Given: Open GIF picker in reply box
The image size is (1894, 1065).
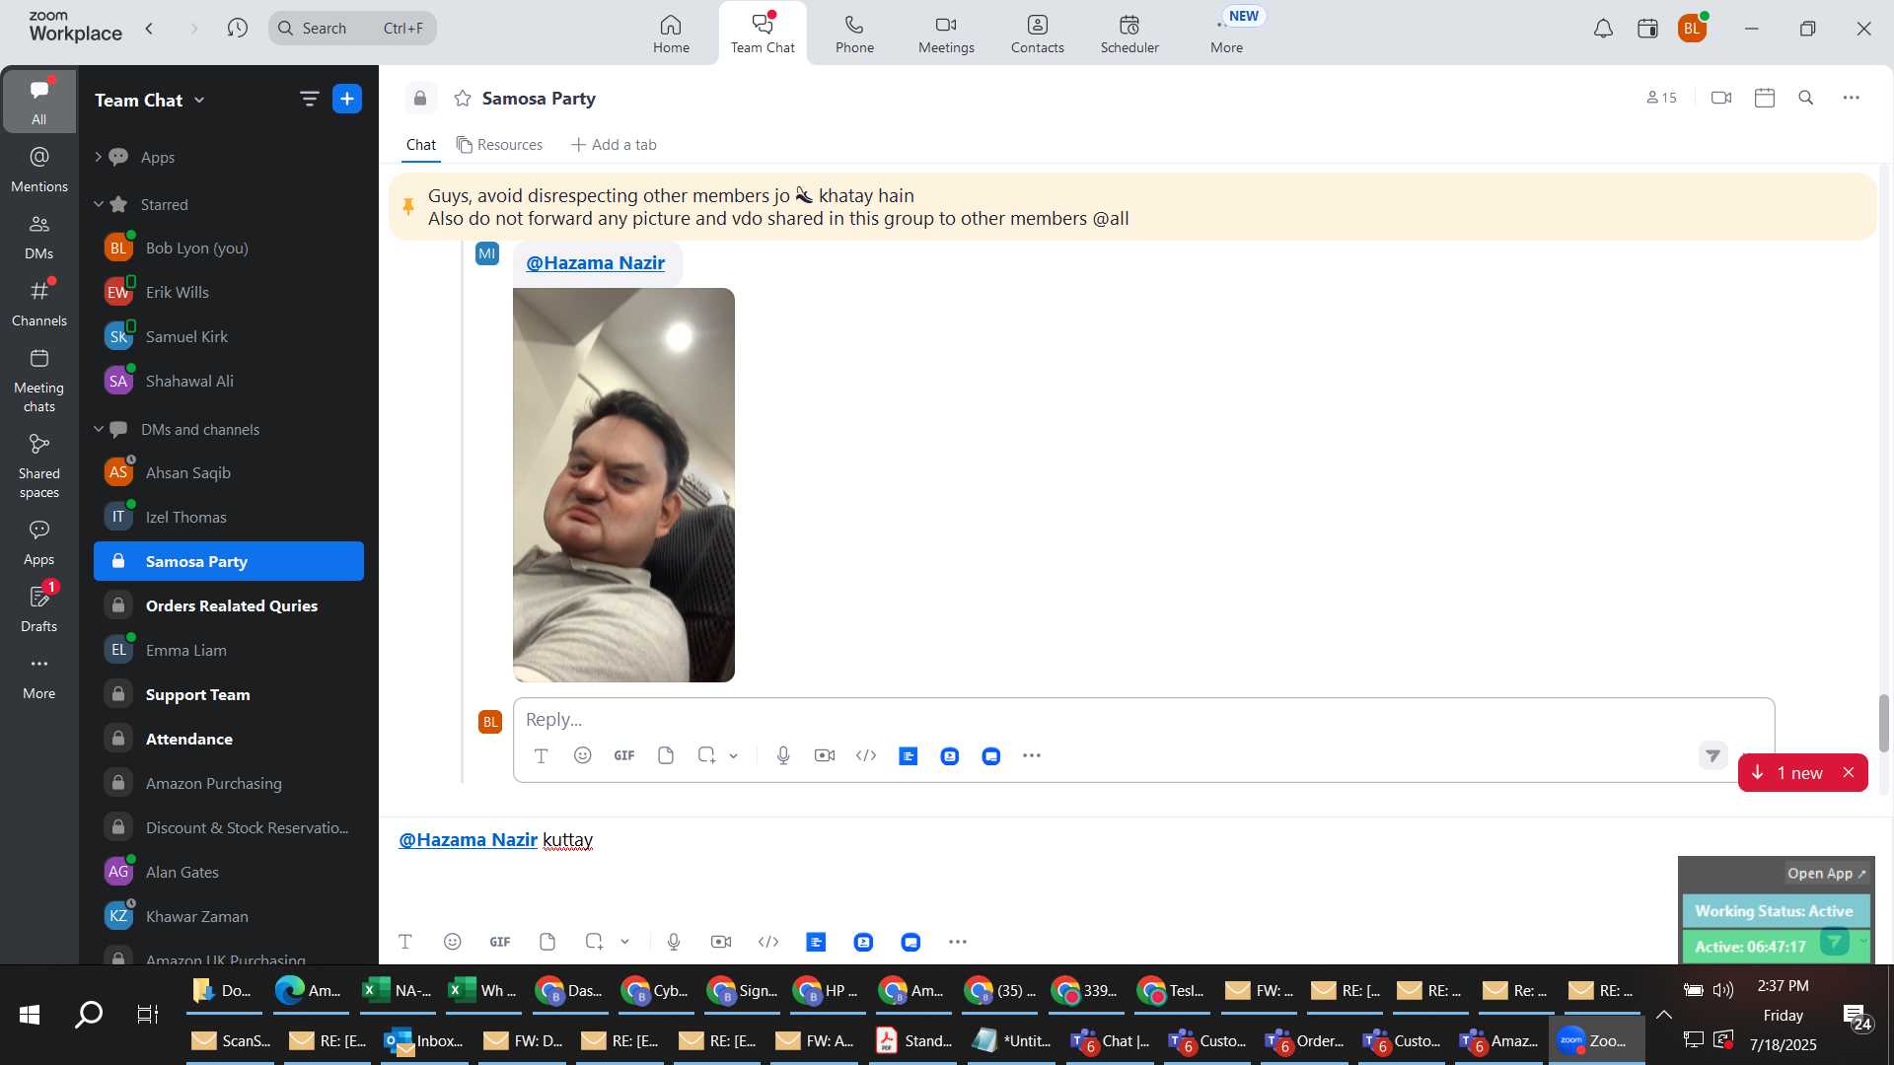Looking at the screenshot, I should click(624, 756).
